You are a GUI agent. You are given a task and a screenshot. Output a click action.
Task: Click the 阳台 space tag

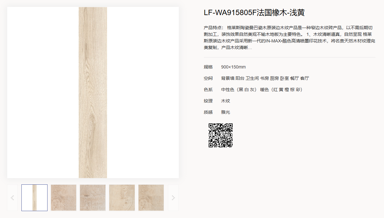click(240, 78)
